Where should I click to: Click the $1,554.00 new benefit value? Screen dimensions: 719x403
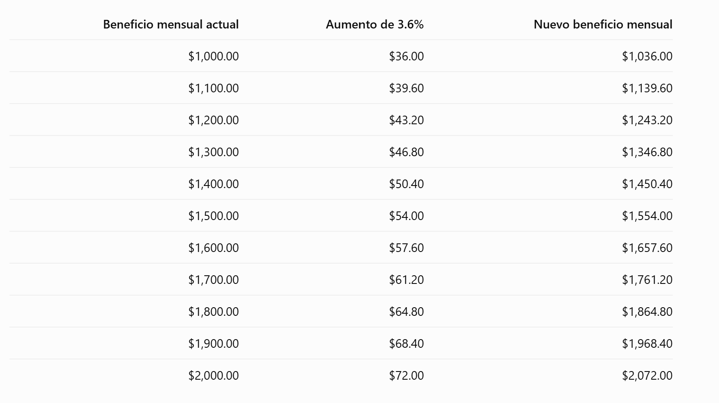pos(647,216)
